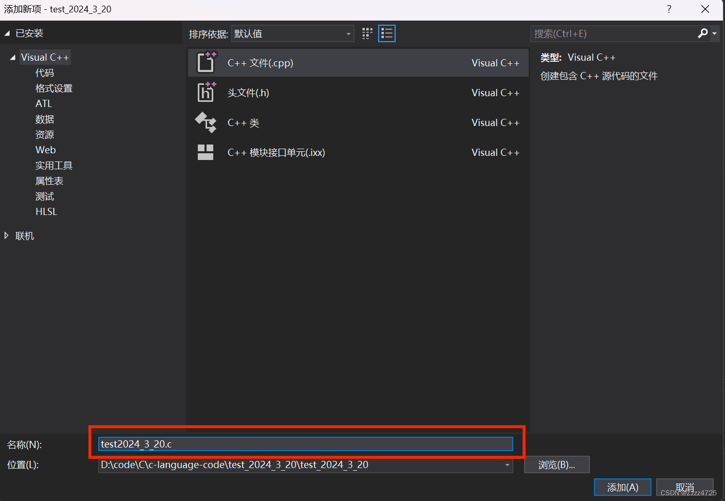725x501 pixels.
Task: Open the 位置 path dropdown arrow
Action: click(x=507, y=465)
